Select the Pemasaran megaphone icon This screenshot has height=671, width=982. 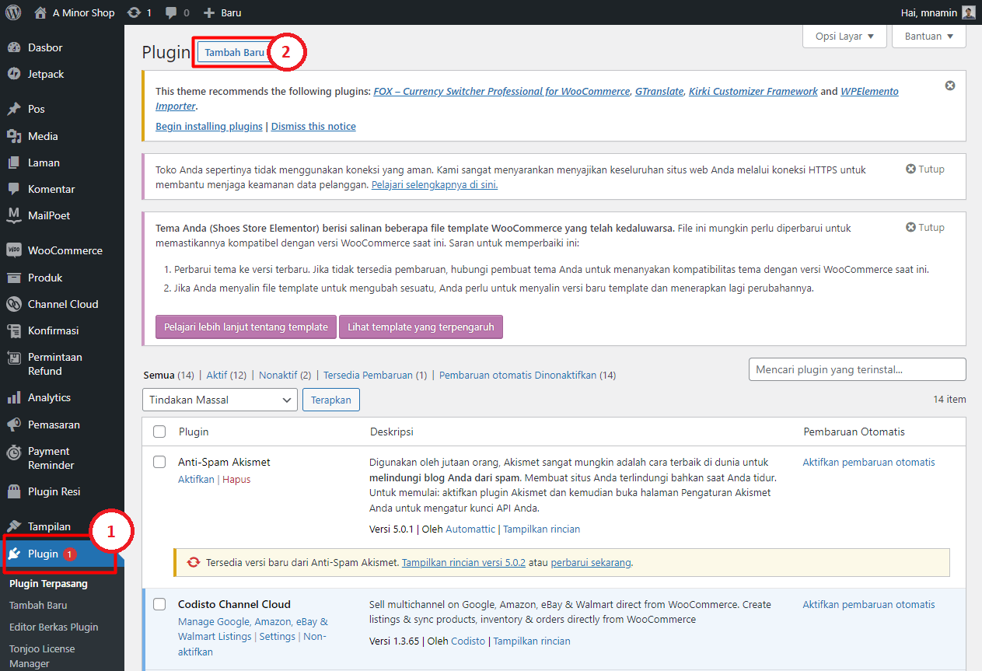(x=16, y=425)
